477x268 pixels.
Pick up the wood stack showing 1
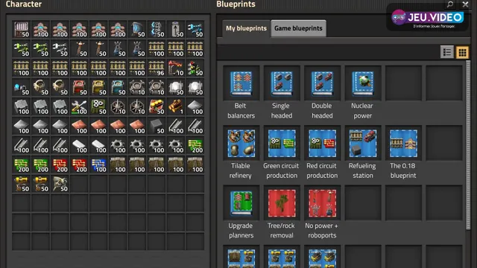tap(176, 107)
